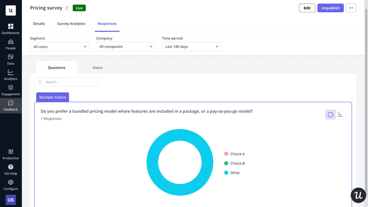Switch to bar chart view

[340, 115]
